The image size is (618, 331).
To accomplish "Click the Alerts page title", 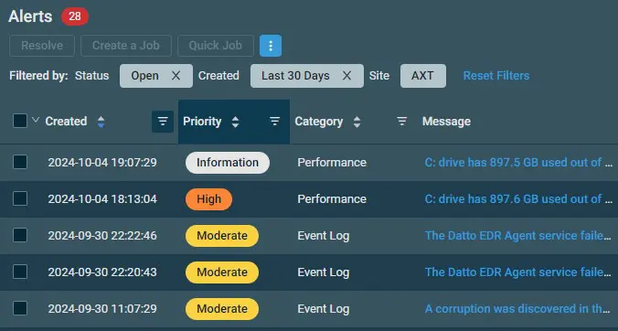I will (30, 16).
